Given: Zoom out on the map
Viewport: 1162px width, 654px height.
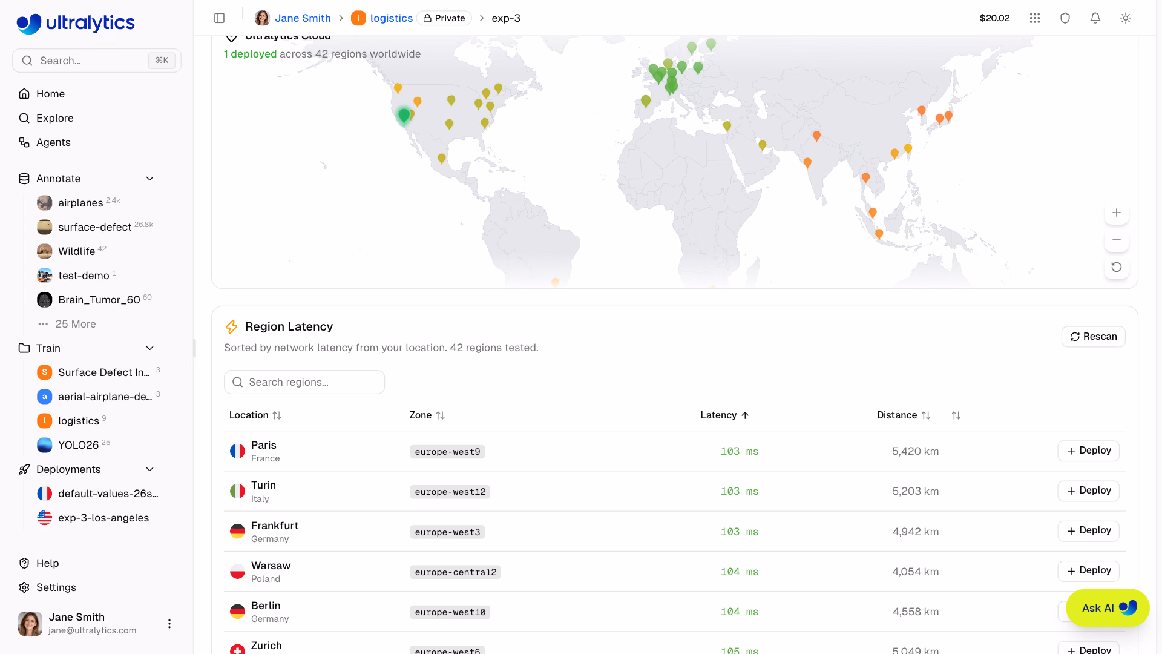Looking at the screenshot, I should point(1117,240).
